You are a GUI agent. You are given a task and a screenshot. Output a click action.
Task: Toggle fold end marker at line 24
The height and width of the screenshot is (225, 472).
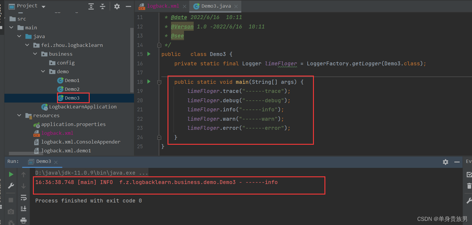tap(159, 137)
